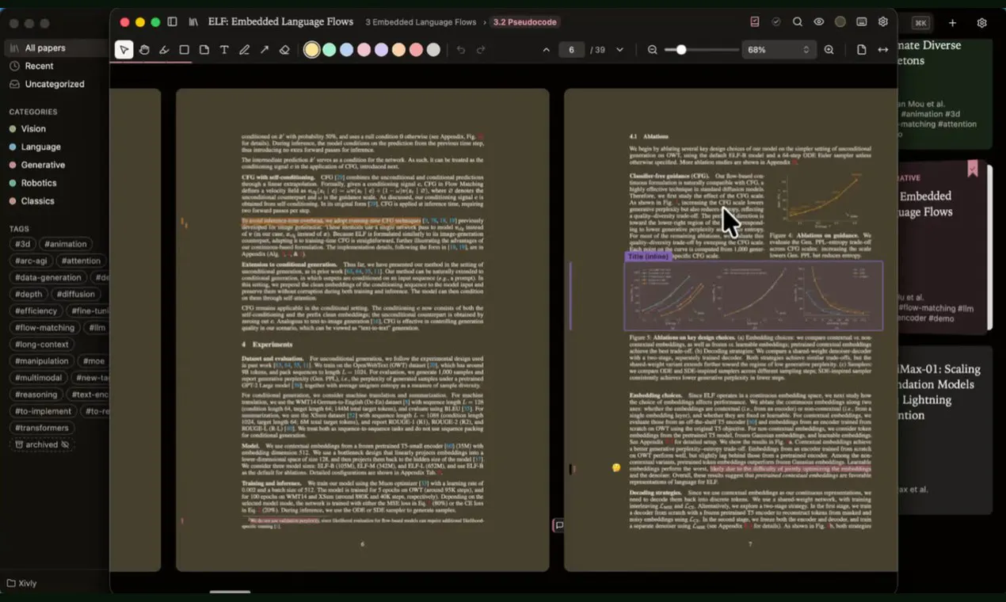Toggle the sidebar panel
The width and height of the screenshot is (1006, 602).
pos(172,22)
